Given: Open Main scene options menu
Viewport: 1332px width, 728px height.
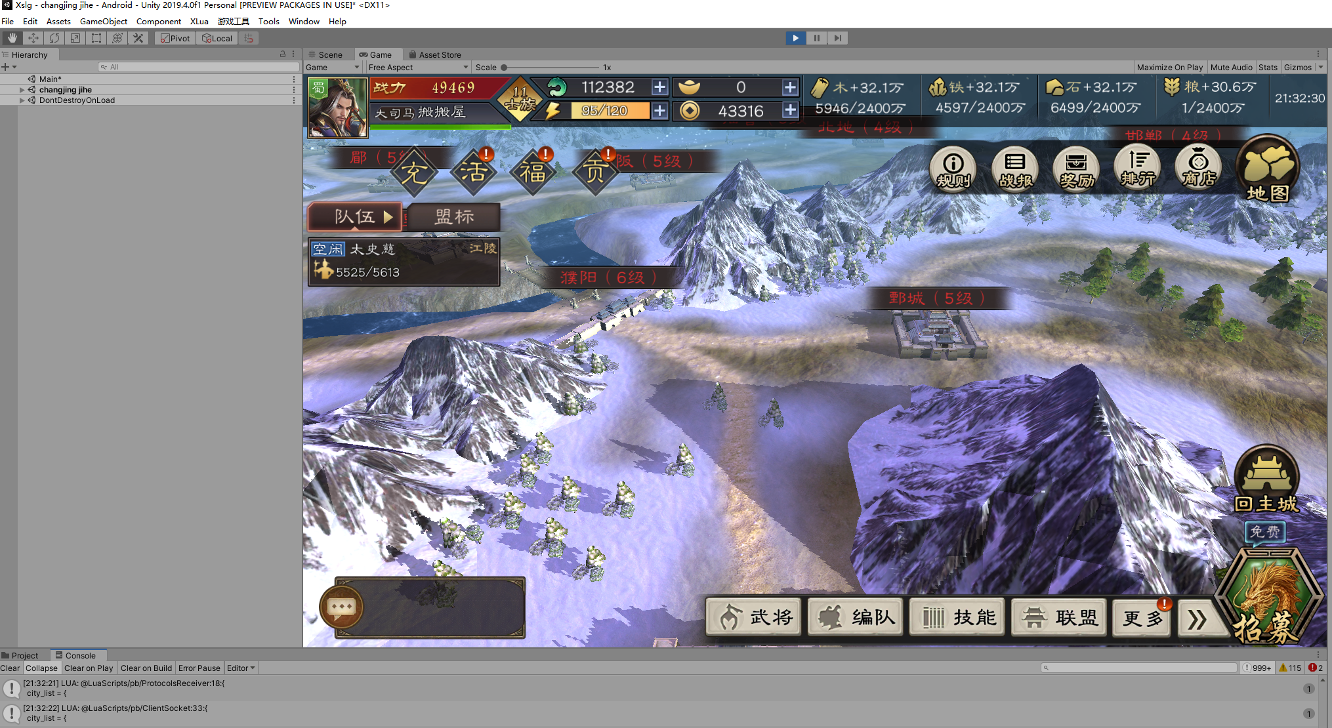Looking at the screenshot, I should click(294, 79).
